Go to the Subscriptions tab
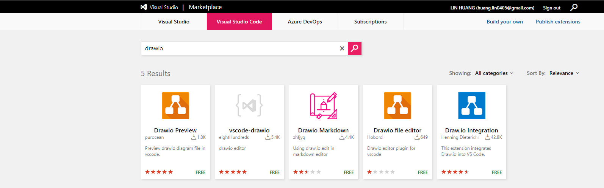This screenshot has width=604, height=188. point(371,22)
